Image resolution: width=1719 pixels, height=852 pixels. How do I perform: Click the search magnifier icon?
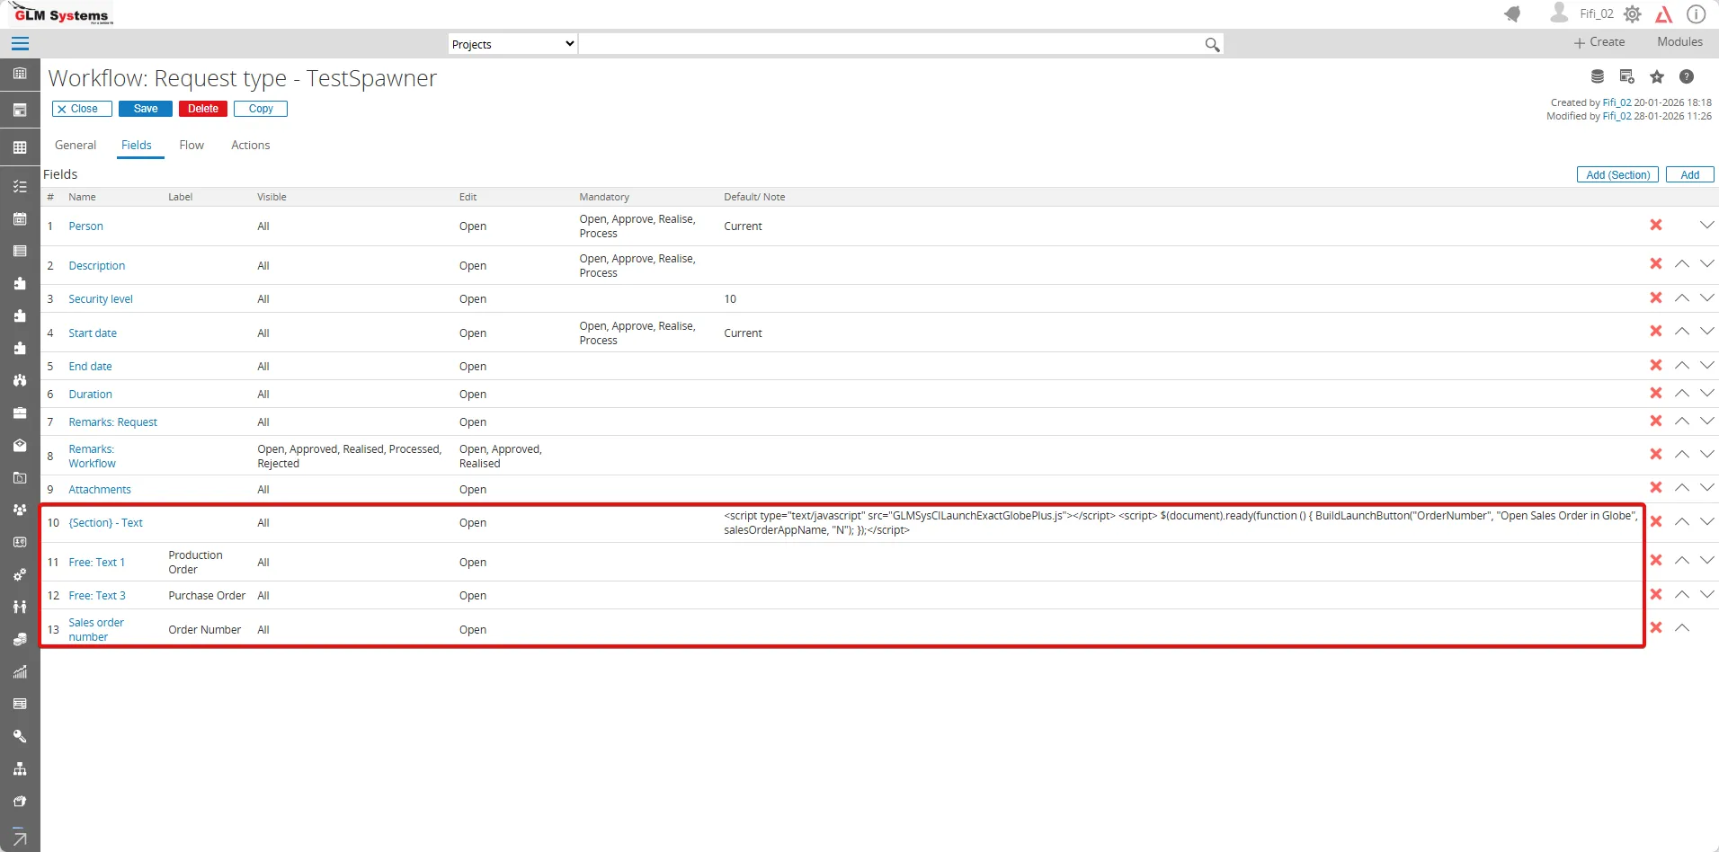(1212, 44)
